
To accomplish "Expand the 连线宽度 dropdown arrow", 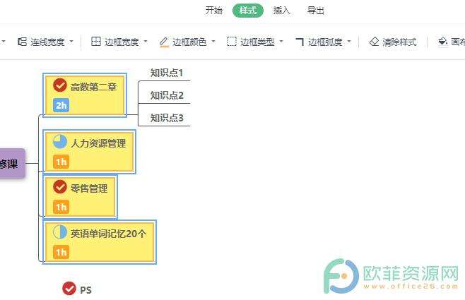I will coord(71,42).
